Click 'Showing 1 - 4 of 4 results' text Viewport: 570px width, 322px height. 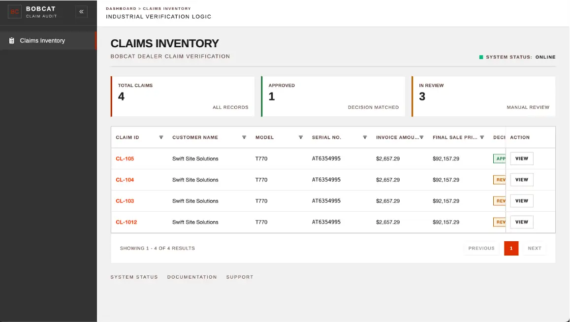[158, 248]
